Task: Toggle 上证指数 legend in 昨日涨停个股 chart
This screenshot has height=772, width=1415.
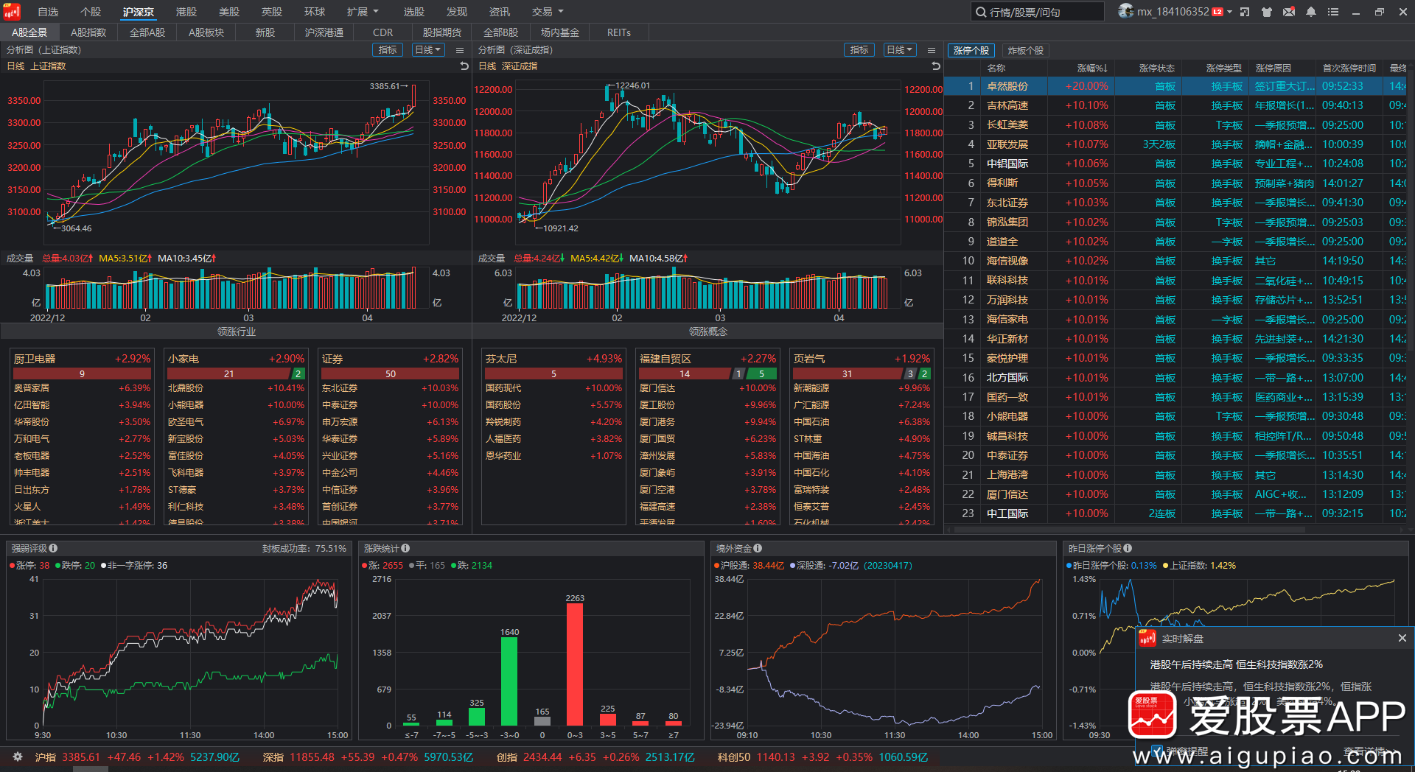Action: pos(1199,566)
